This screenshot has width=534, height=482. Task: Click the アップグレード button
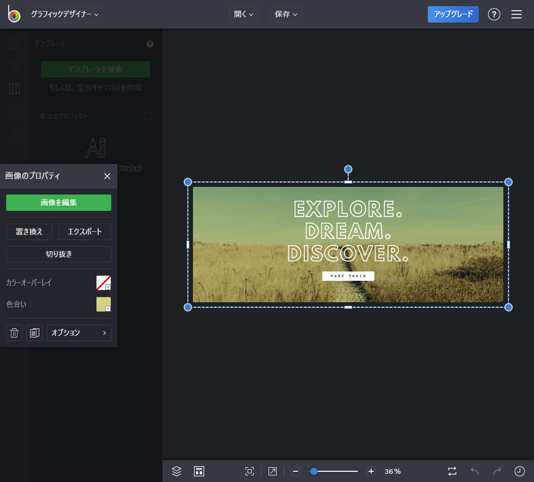point(453,14)
